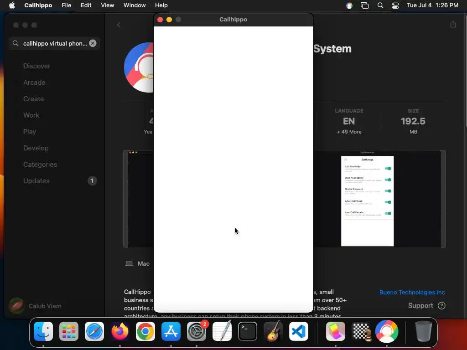The image size is (467, 350).
Task: Open Safari from the Dock
Action: tap(94, 331)
